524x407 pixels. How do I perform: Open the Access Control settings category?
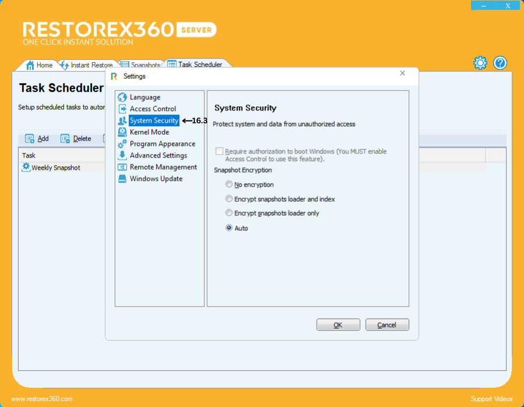tap(153, 109)
